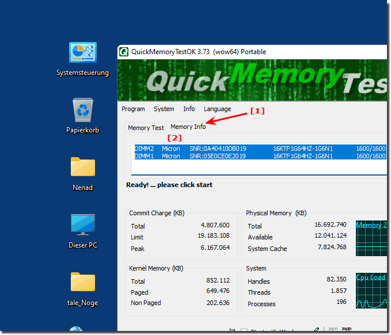
Task: Open the Language menu
Action: (x=218, y=109)
